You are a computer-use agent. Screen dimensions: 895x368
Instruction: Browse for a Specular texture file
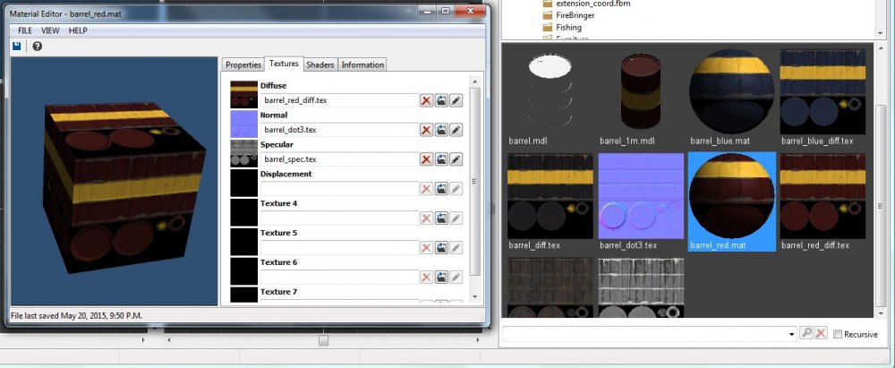(x=441, y=159)
